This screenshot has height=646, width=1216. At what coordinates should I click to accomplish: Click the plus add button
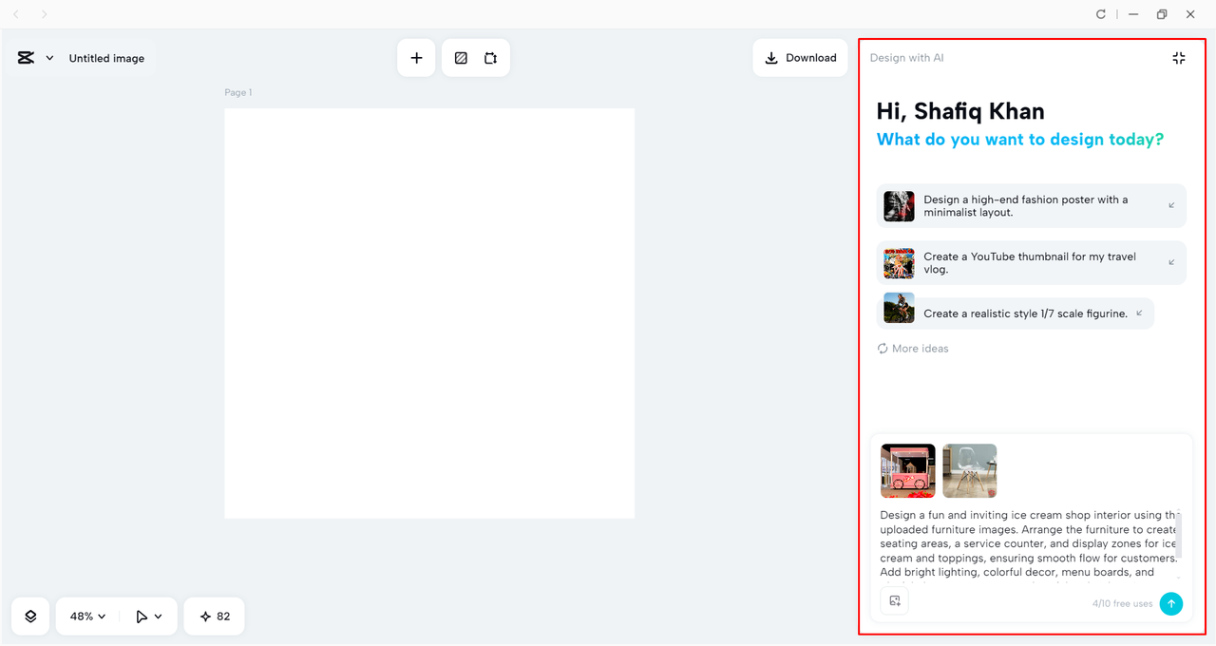point(416,58)
